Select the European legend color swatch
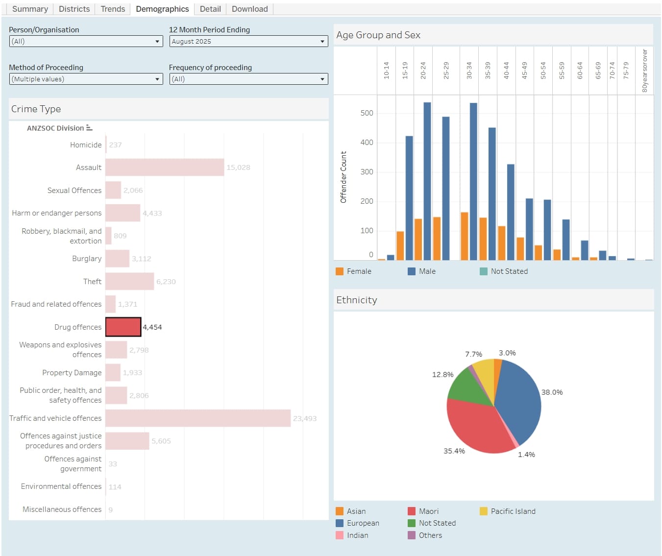Viewport: 662px width, 556px height. coord(340,523)
